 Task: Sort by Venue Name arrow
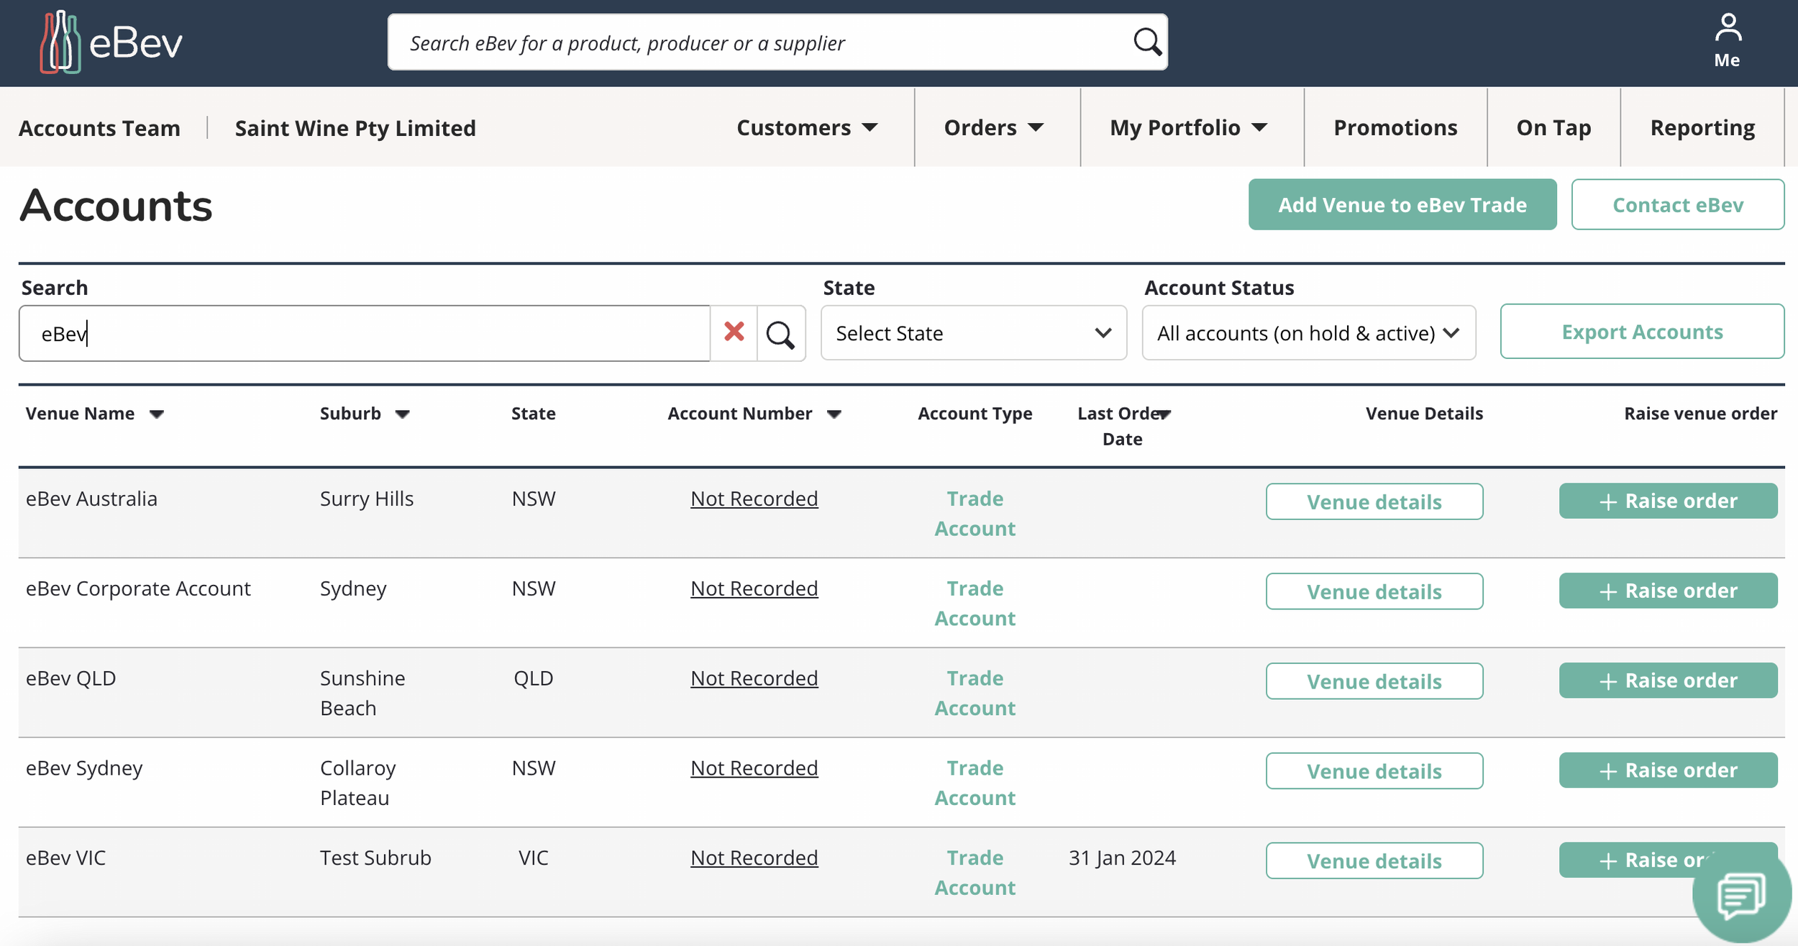pos(157,414)
